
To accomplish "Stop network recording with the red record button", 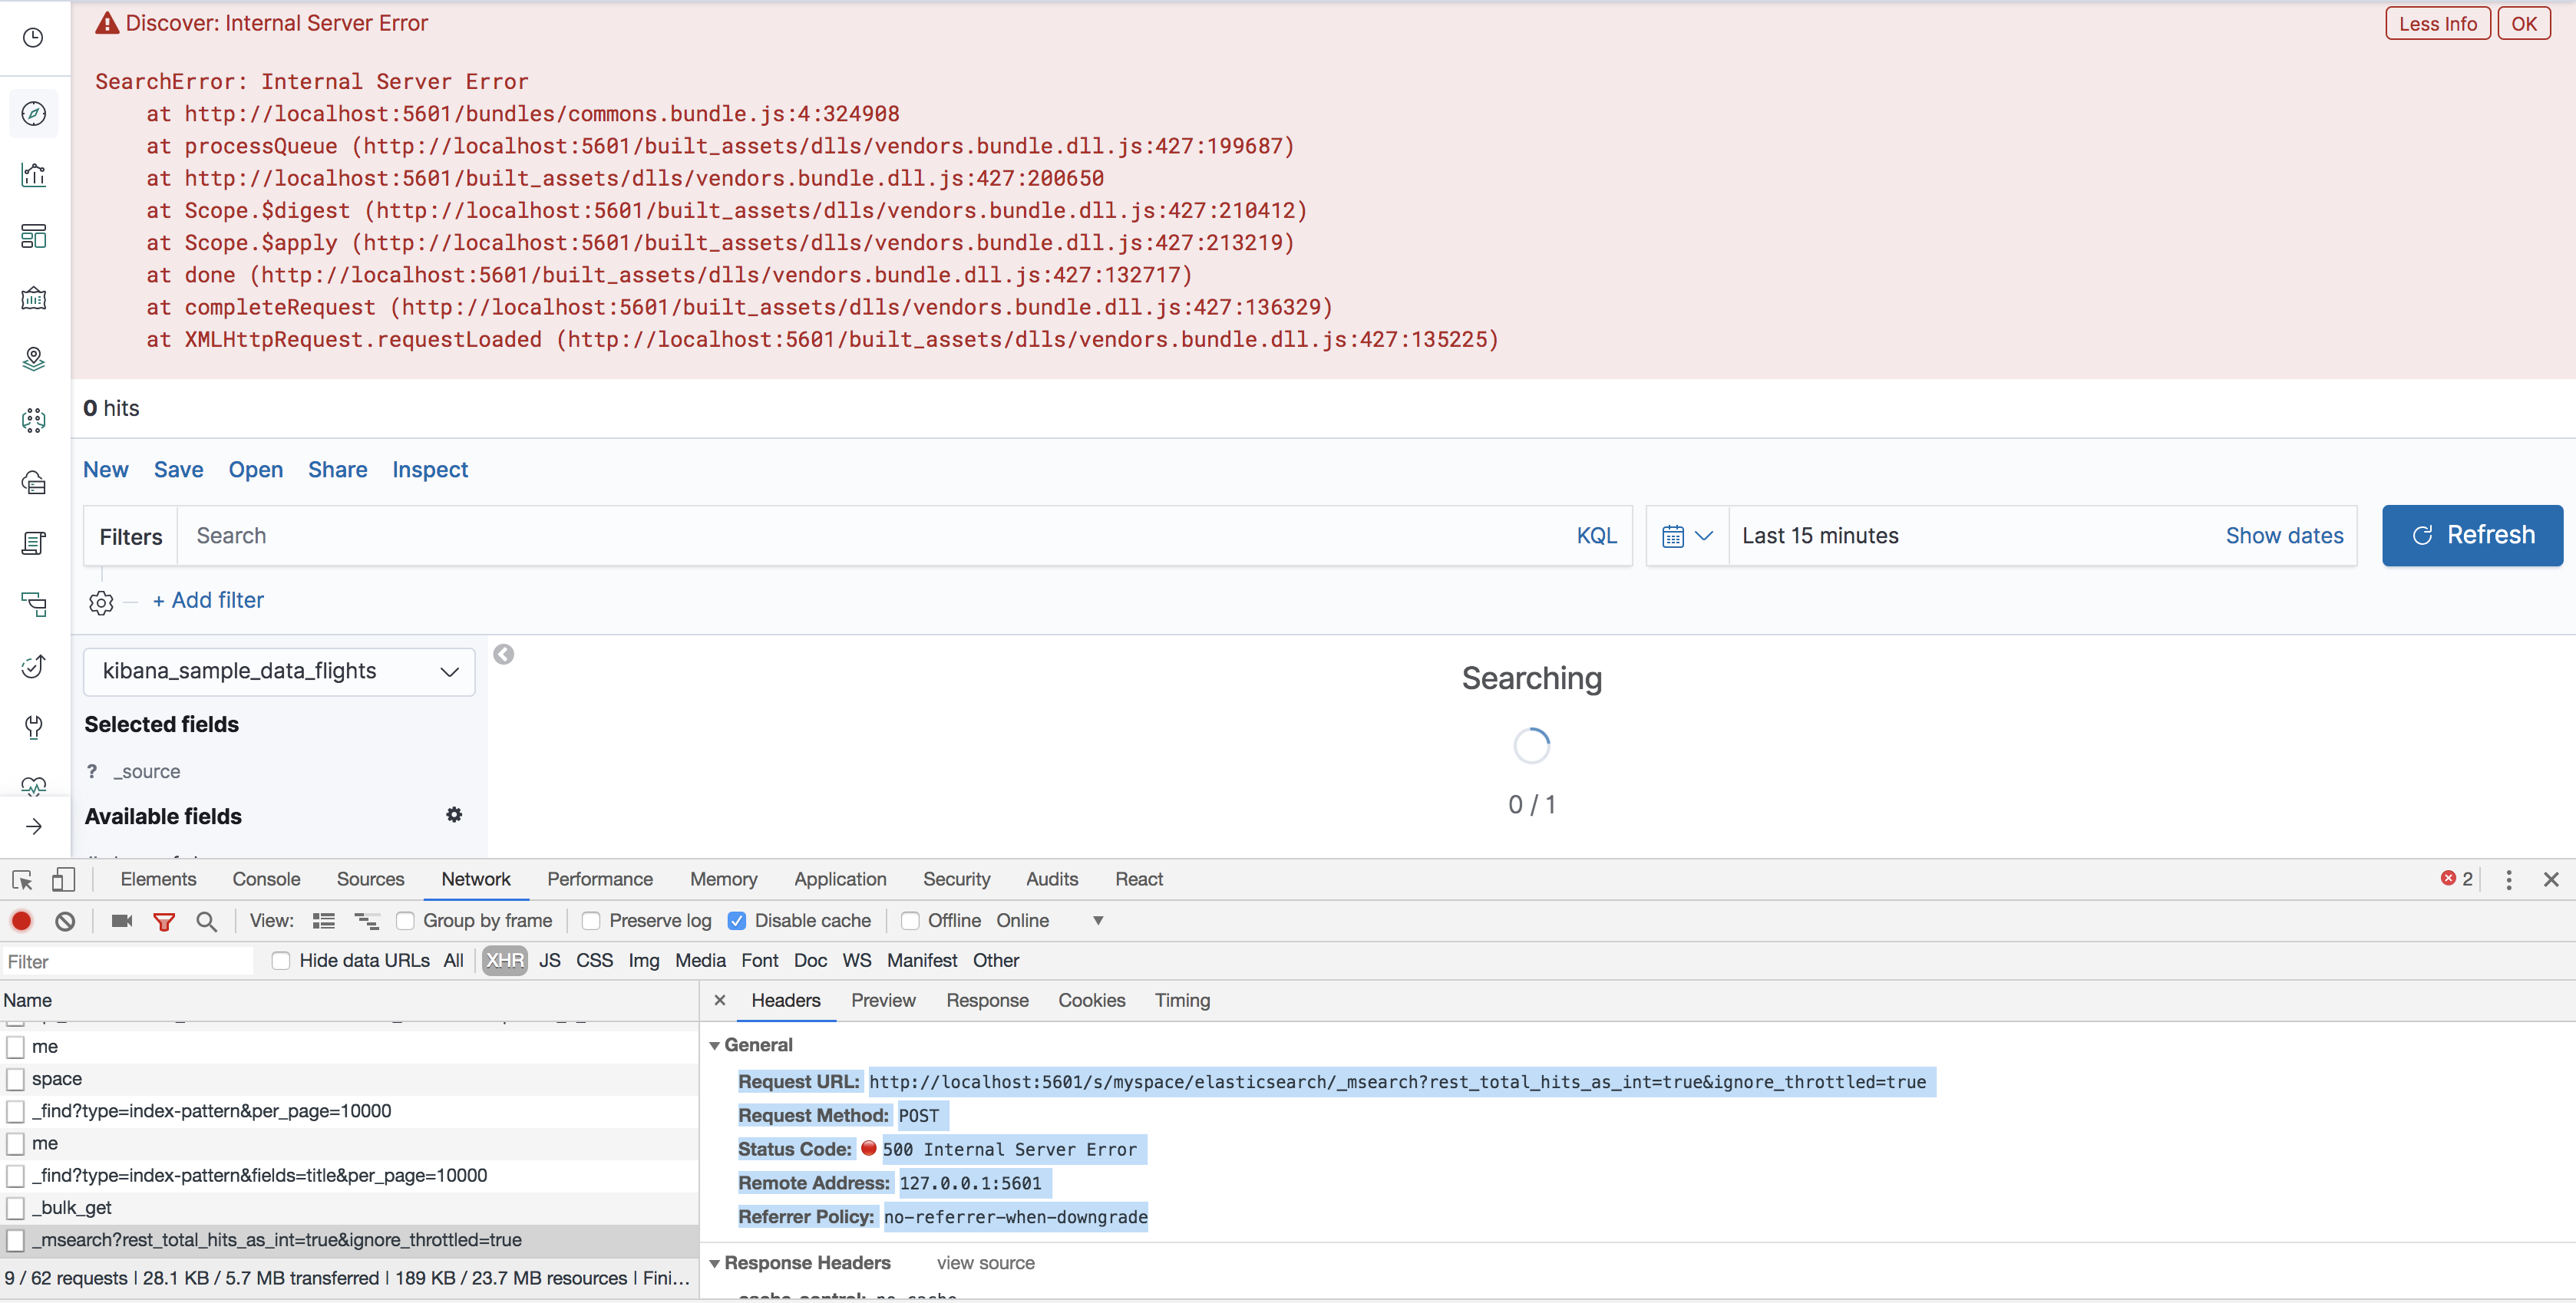I will coord(21,920).
